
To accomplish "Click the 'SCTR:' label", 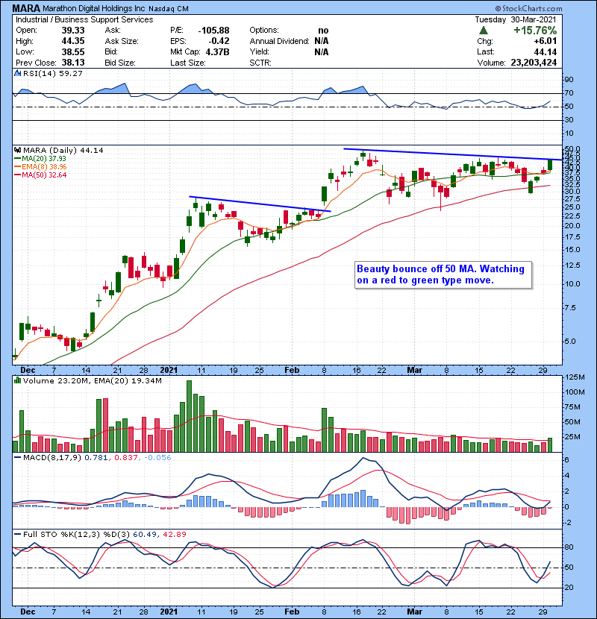I will click(x=260, y=63).
